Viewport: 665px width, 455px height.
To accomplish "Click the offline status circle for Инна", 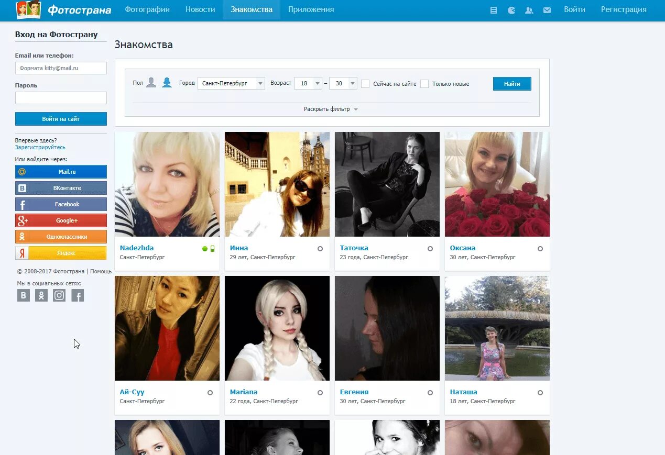I will [320, 249].
